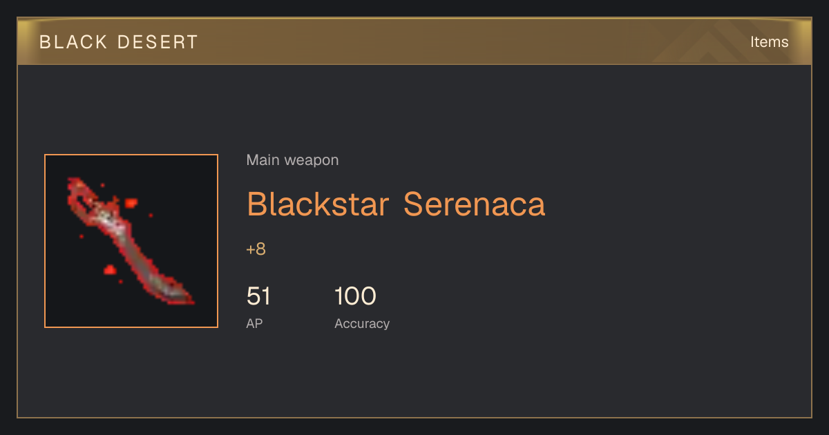The image size is (829, 435).
Task: Select the Main weapon category label
Action: coord(292,160)
